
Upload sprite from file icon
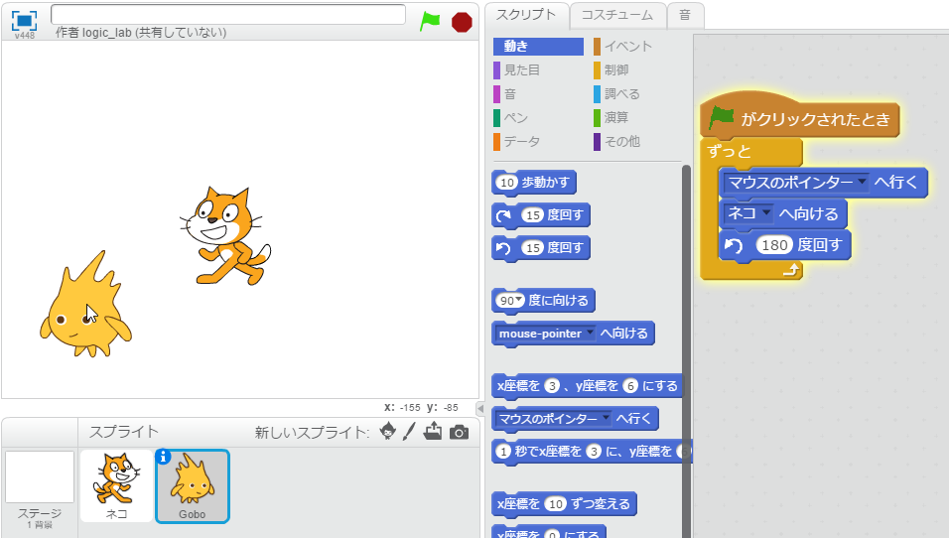coord(433,431)
